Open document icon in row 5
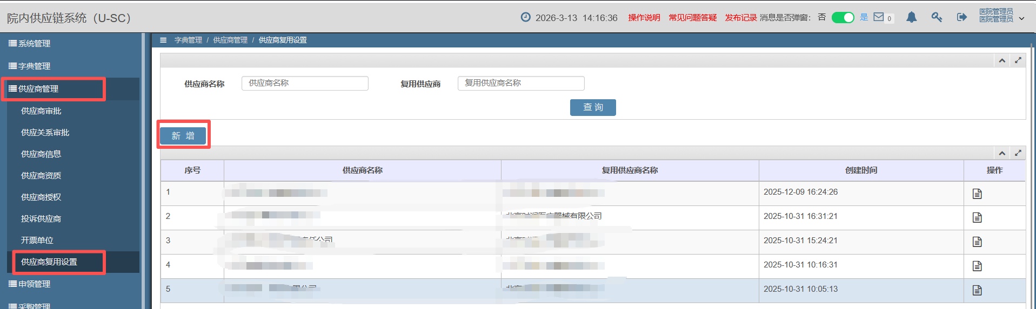Viewport: 1036px width, 309px height. pyautogui.click(x=977, y=290)
